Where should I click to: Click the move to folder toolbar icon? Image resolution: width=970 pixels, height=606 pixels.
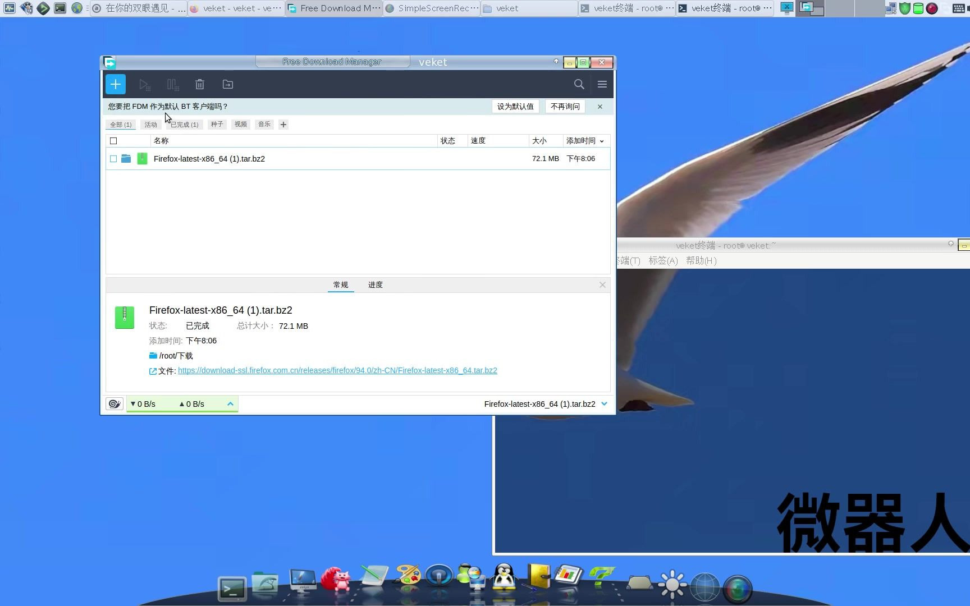(228, 84)
